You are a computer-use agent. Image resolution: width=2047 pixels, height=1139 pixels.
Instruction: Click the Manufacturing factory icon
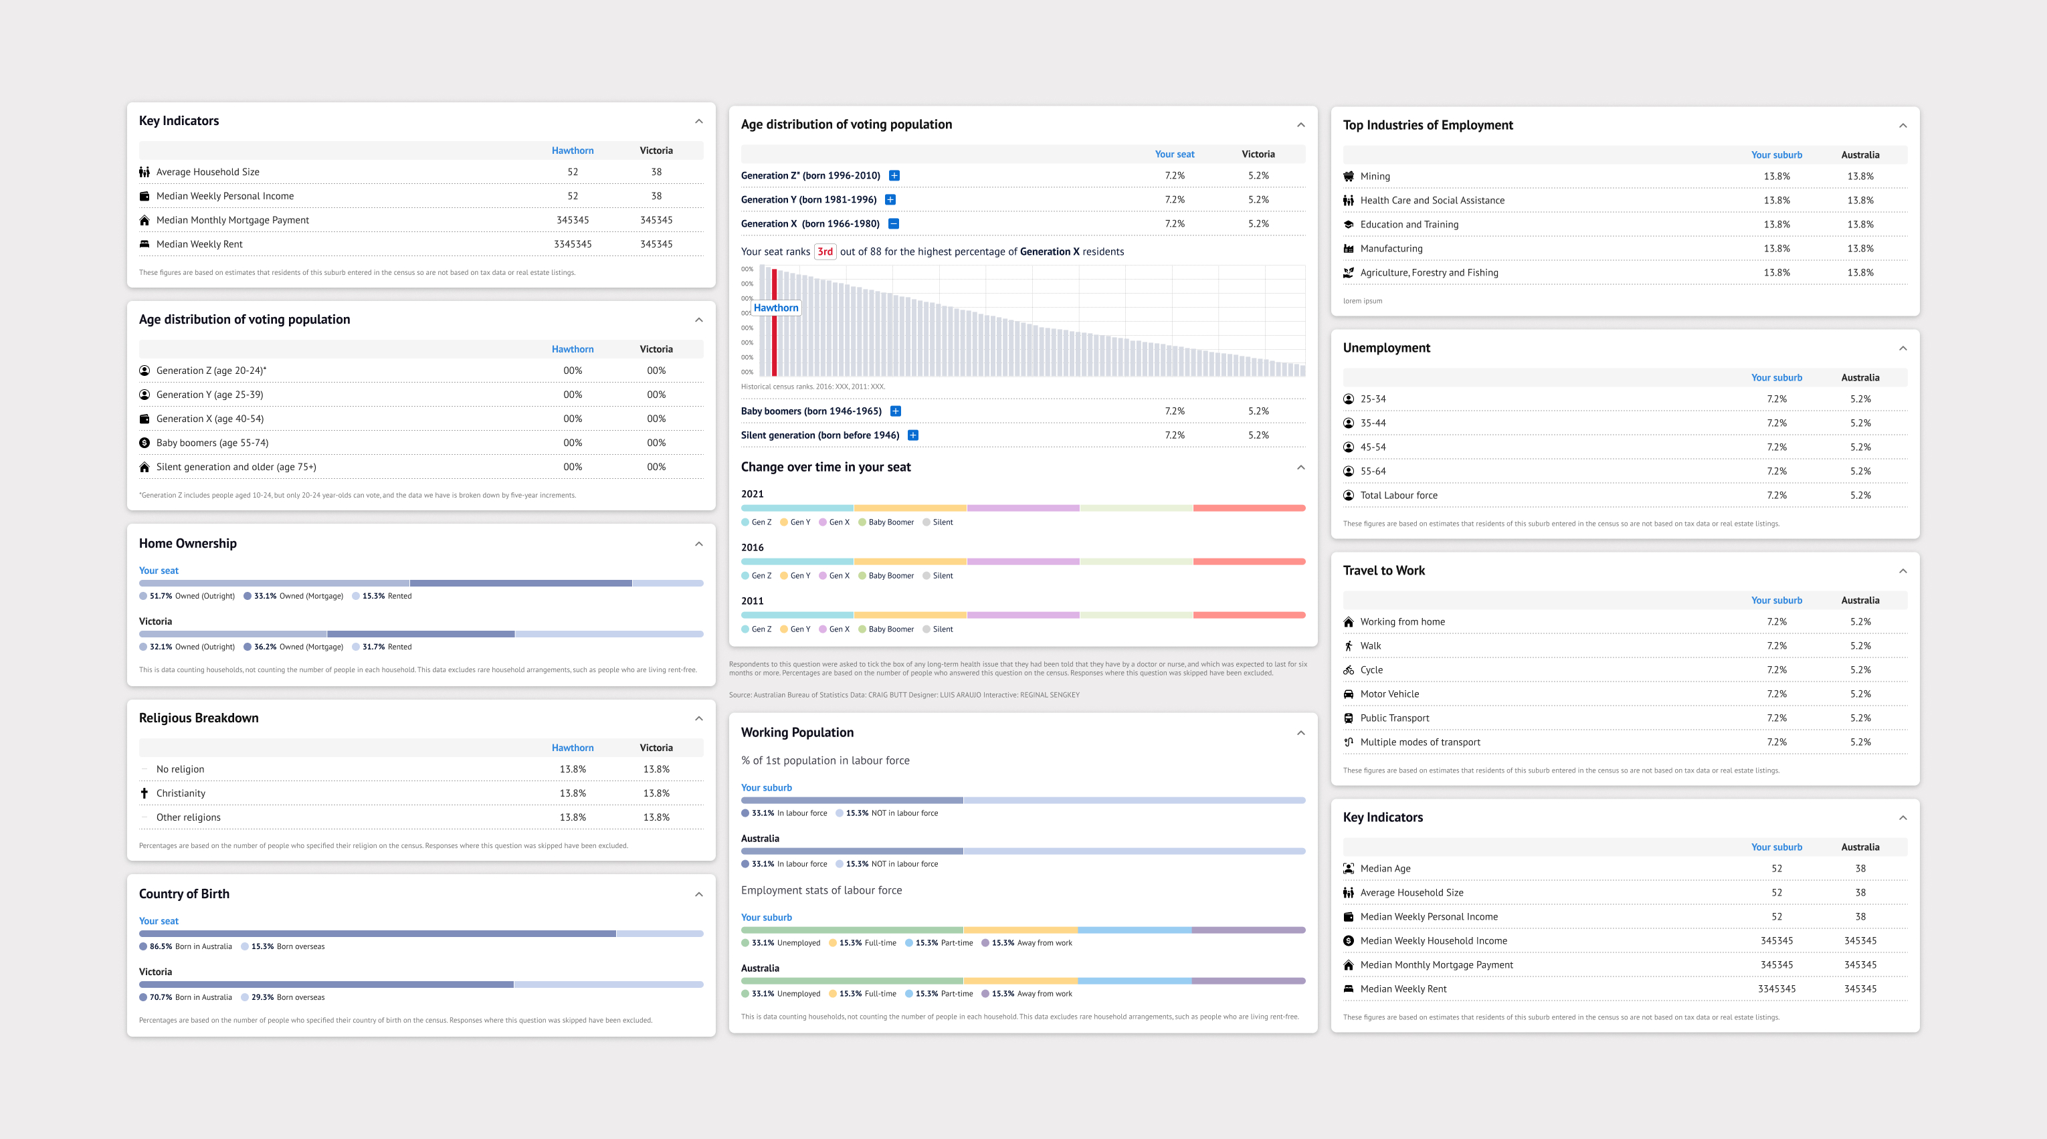pyautogui.click(x=1349, y=249)
